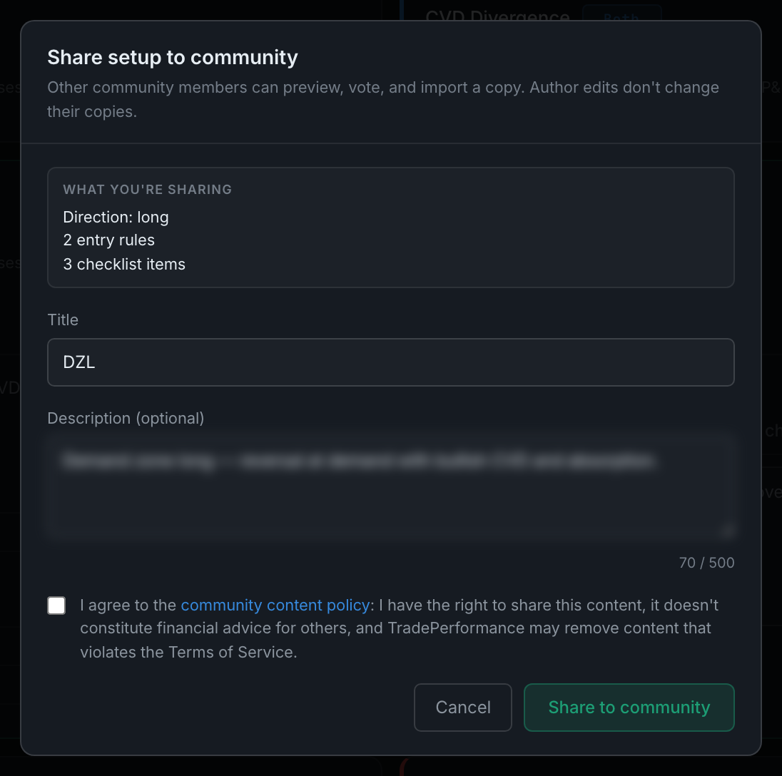Click the Share to community button

629,708
